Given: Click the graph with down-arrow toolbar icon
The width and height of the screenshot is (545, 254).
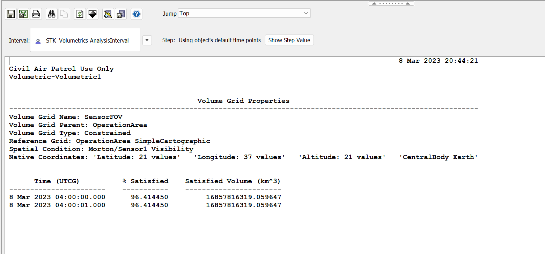Looking at the screenshot, I should 93,14.
